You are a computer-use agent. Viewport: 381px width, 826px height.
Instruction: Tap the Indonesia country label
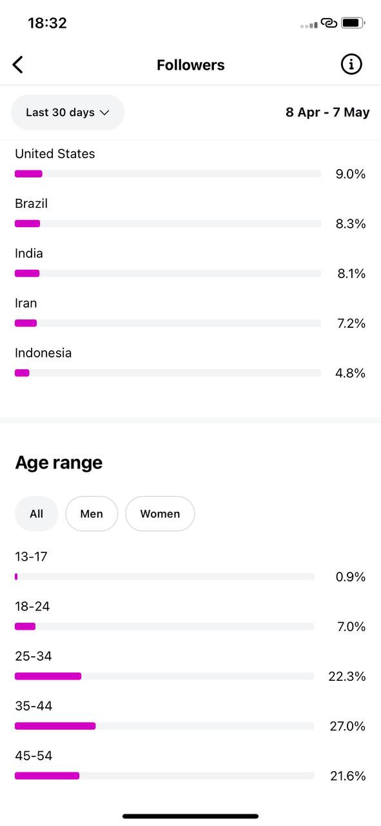pos(43,353)
